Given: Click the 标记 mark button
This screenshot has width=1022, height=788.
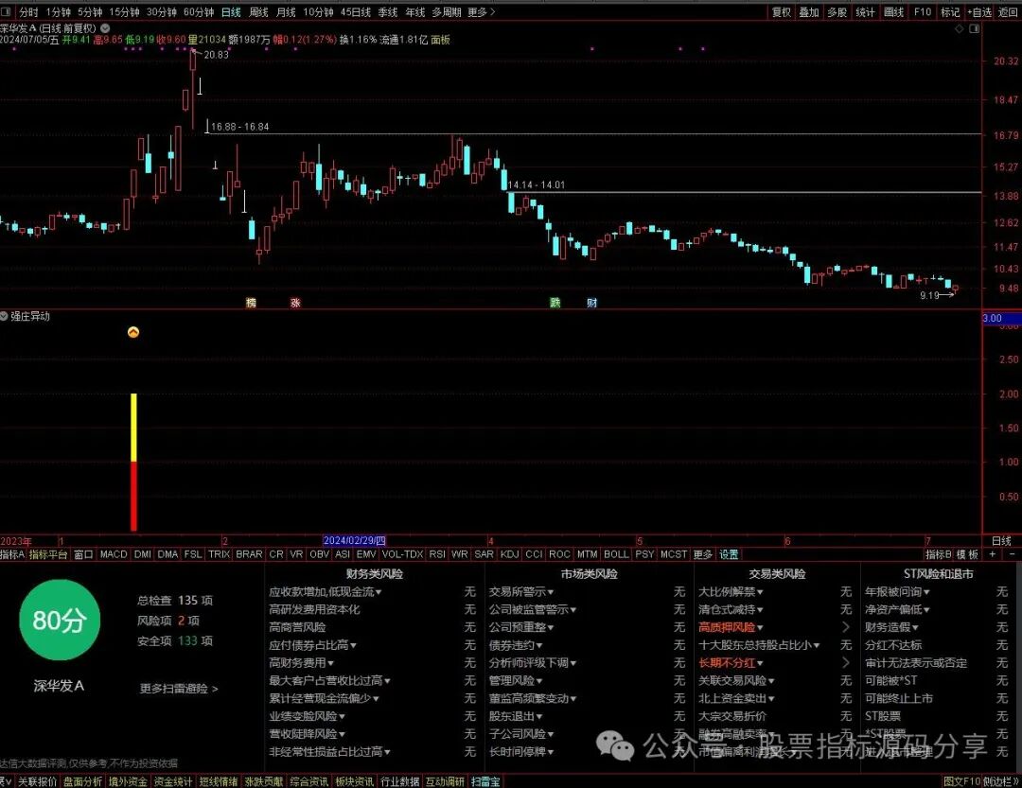Looking at the screenshot, I should point(950,11).
